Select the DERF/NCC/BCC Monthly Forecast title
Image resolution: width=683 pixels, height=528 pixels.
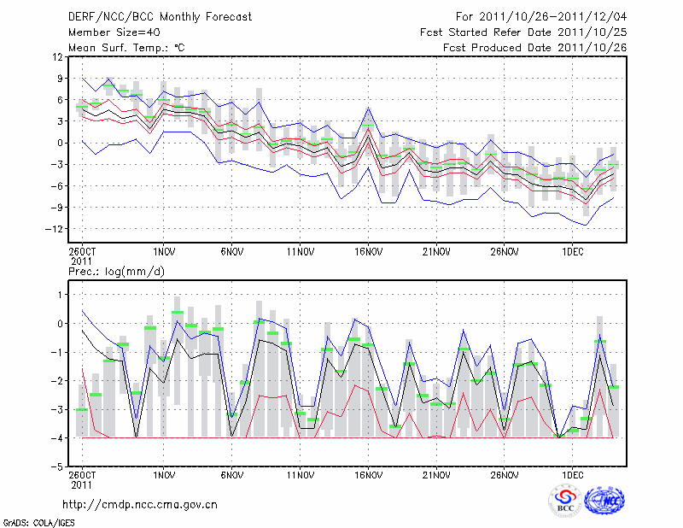click(x=160, y=17)
